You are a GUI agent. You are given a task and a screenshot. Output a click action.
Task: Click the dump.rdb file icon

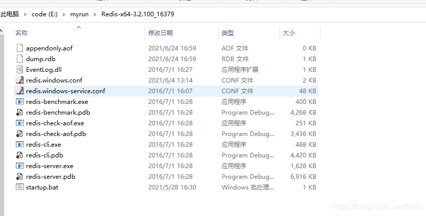(x=19, y=59)
